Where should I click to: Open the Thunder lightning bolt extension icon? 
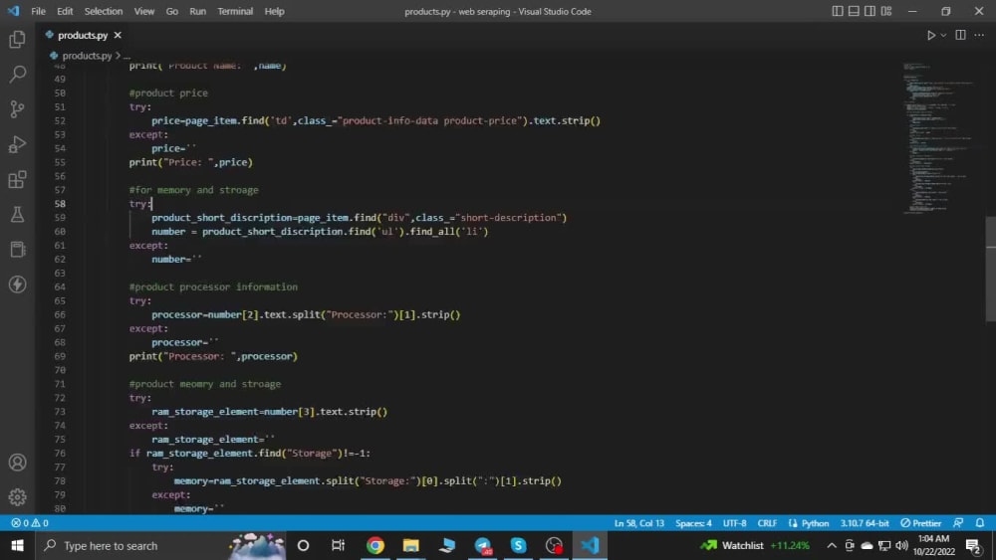(17, 284)
